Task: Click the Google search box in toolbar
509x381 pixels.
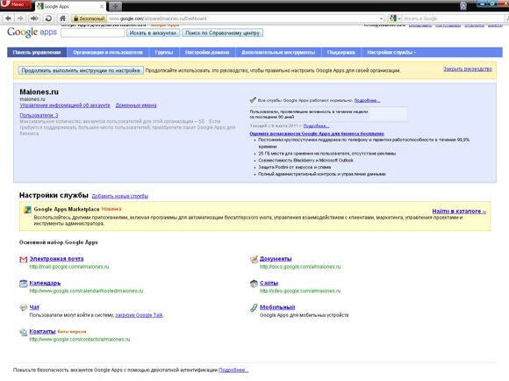Action: pyautogui.click(x=453, y=18)
